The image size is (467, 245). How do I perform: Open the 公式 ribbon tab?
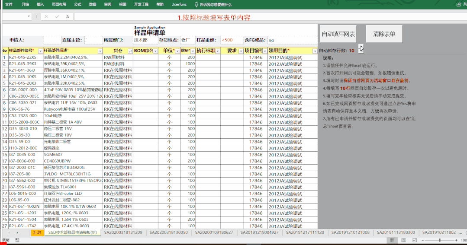77,4
